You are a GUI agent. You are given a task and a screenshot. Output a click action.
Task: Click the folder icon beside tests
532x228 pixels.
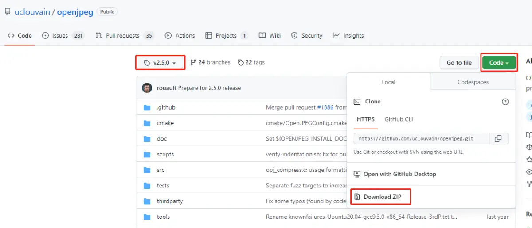point(147,186)
